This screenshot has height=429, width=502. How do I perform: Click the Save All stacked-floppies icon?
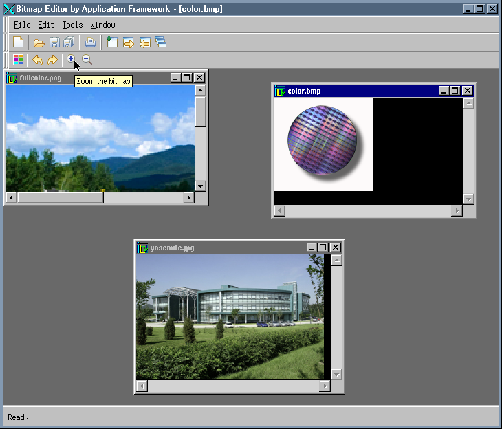68,43
